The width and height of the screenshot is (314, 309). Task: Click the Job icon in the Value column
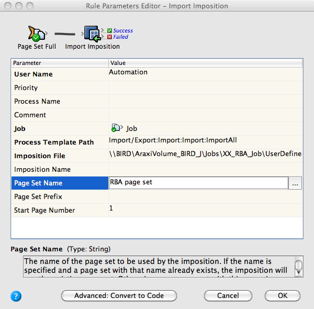click(116, 128)
